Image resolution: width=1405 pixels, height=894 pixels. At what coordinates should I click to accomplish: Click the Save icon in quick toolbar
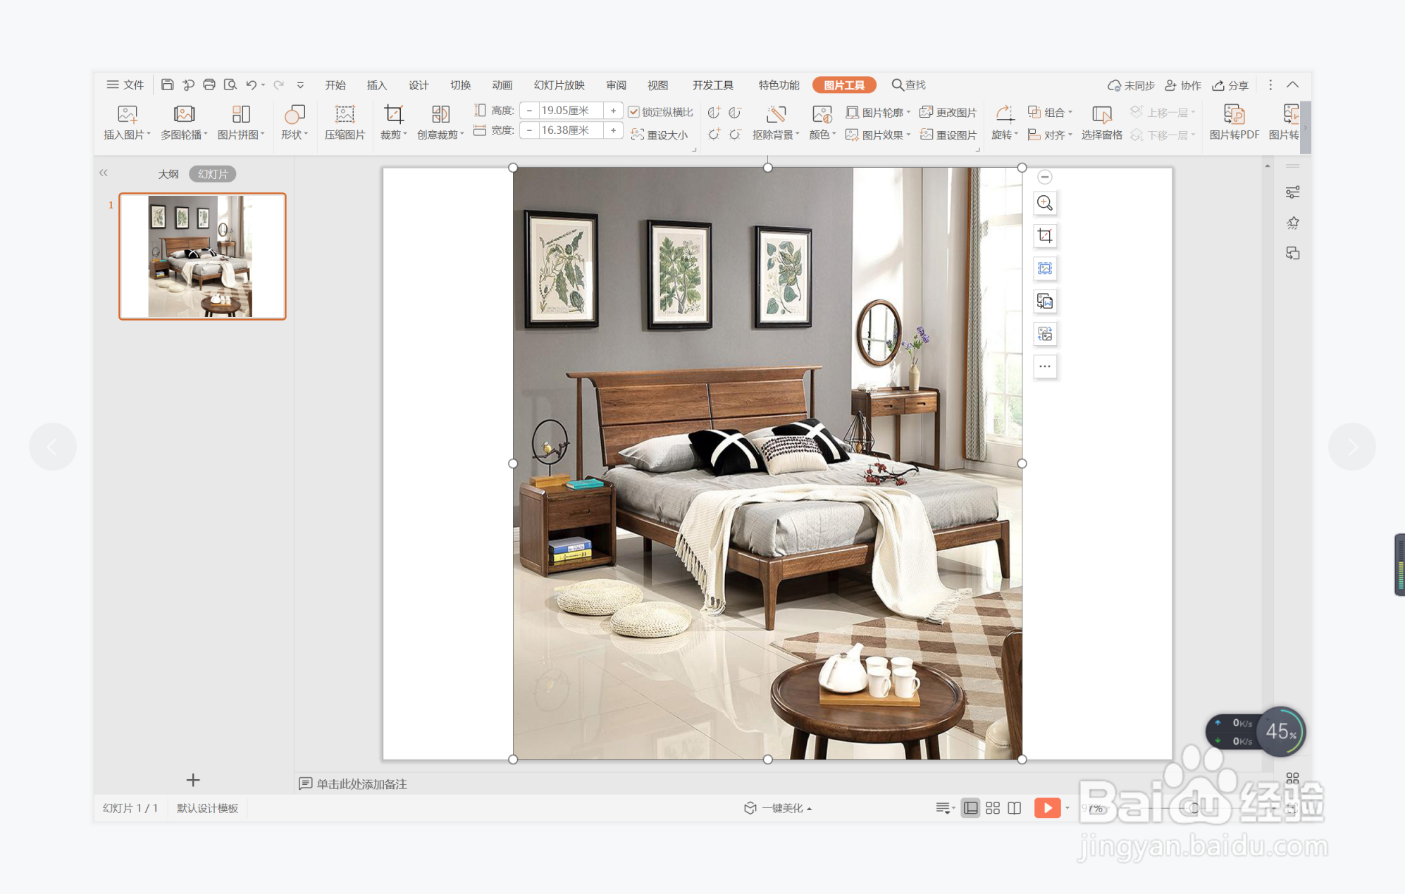167,85
